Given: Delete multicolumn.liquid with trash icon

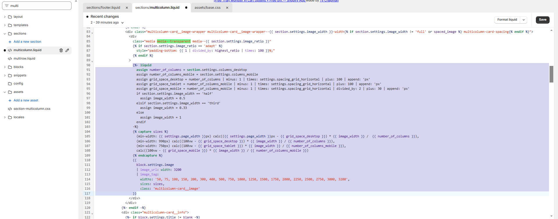Looking at the screenshot, I should 61,50.
